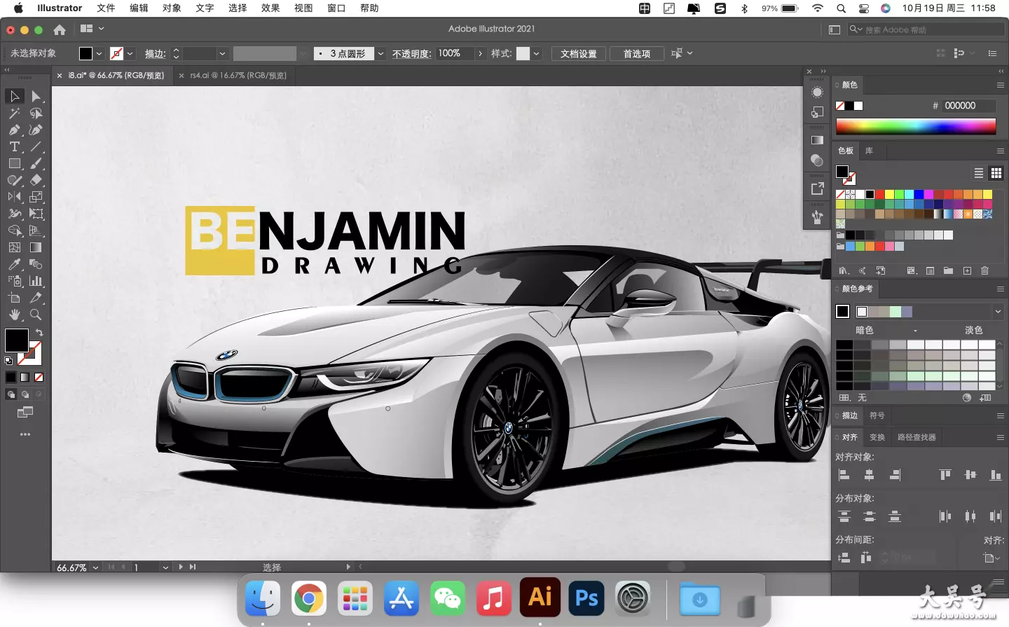Open the 3点圆形 brush dropdown
This screenshot has width=1009, height=627.
[x=381, y=54]
